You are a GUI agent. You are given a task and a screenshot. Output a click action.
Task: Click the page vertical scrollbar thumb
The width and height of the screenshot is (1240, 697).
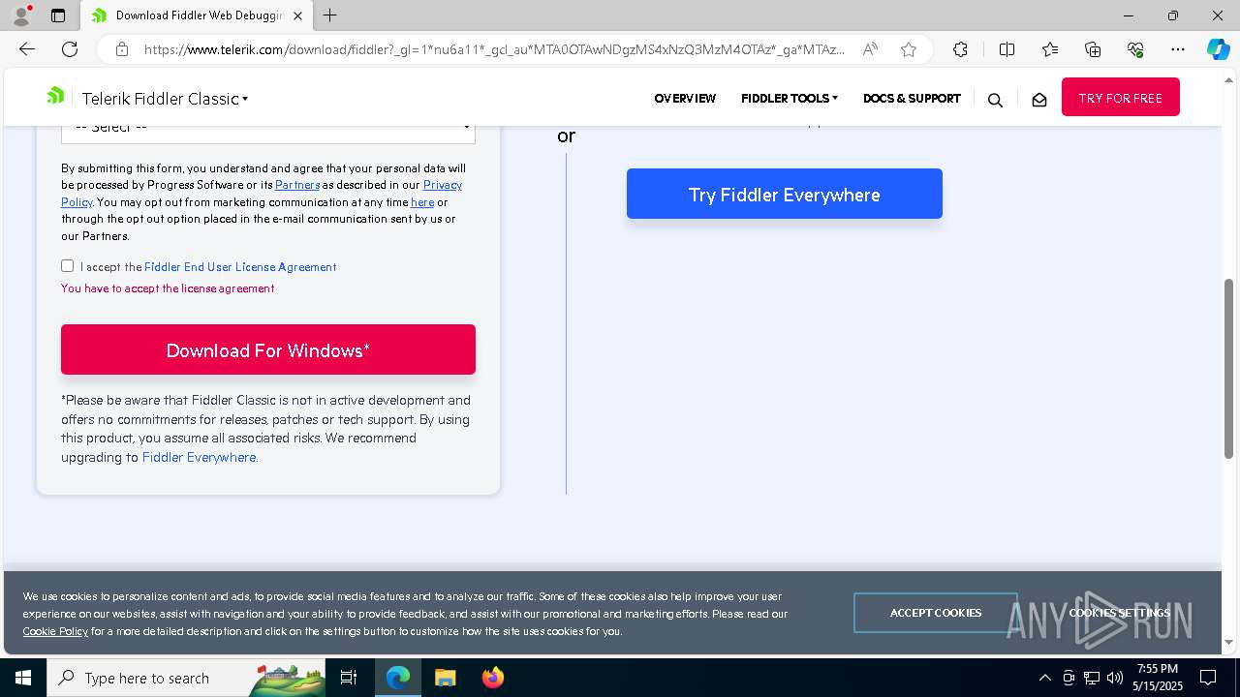[1230, 368]
